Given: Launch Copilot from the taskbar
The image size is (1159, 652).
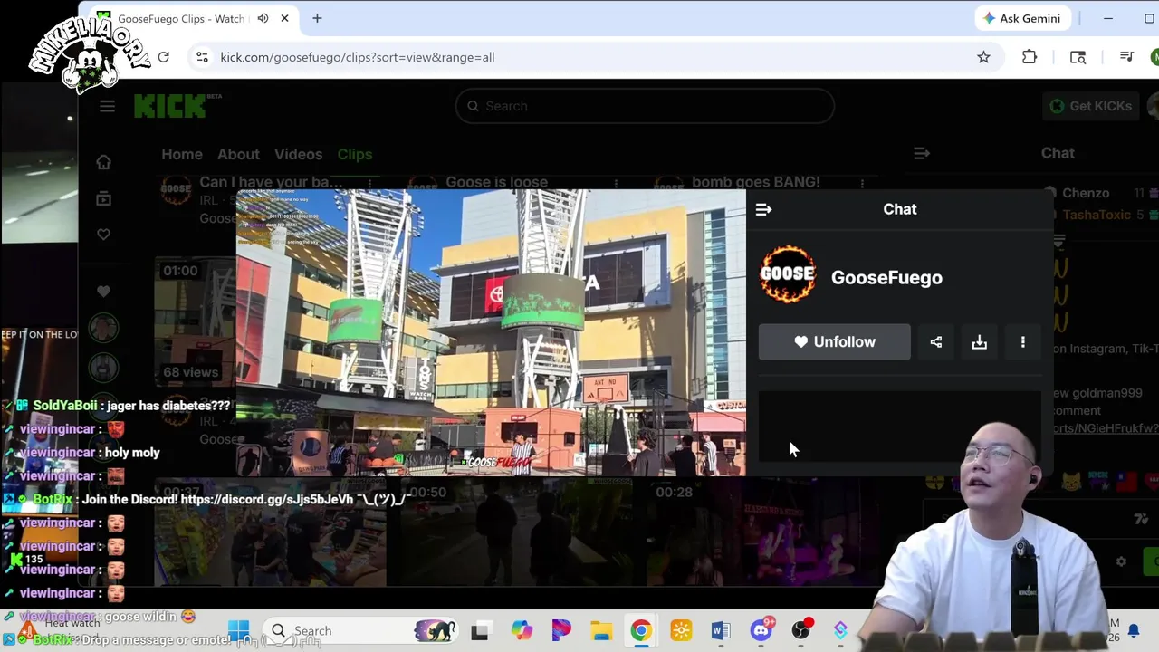Looking at the screenshot, I should pos(522,631).
